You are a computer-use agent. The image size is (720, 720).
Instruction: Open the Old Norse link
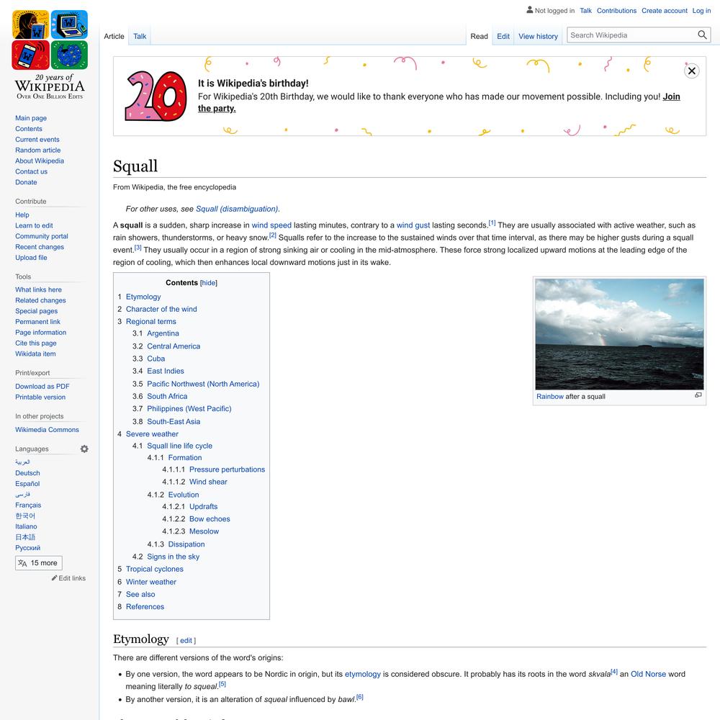648,674
